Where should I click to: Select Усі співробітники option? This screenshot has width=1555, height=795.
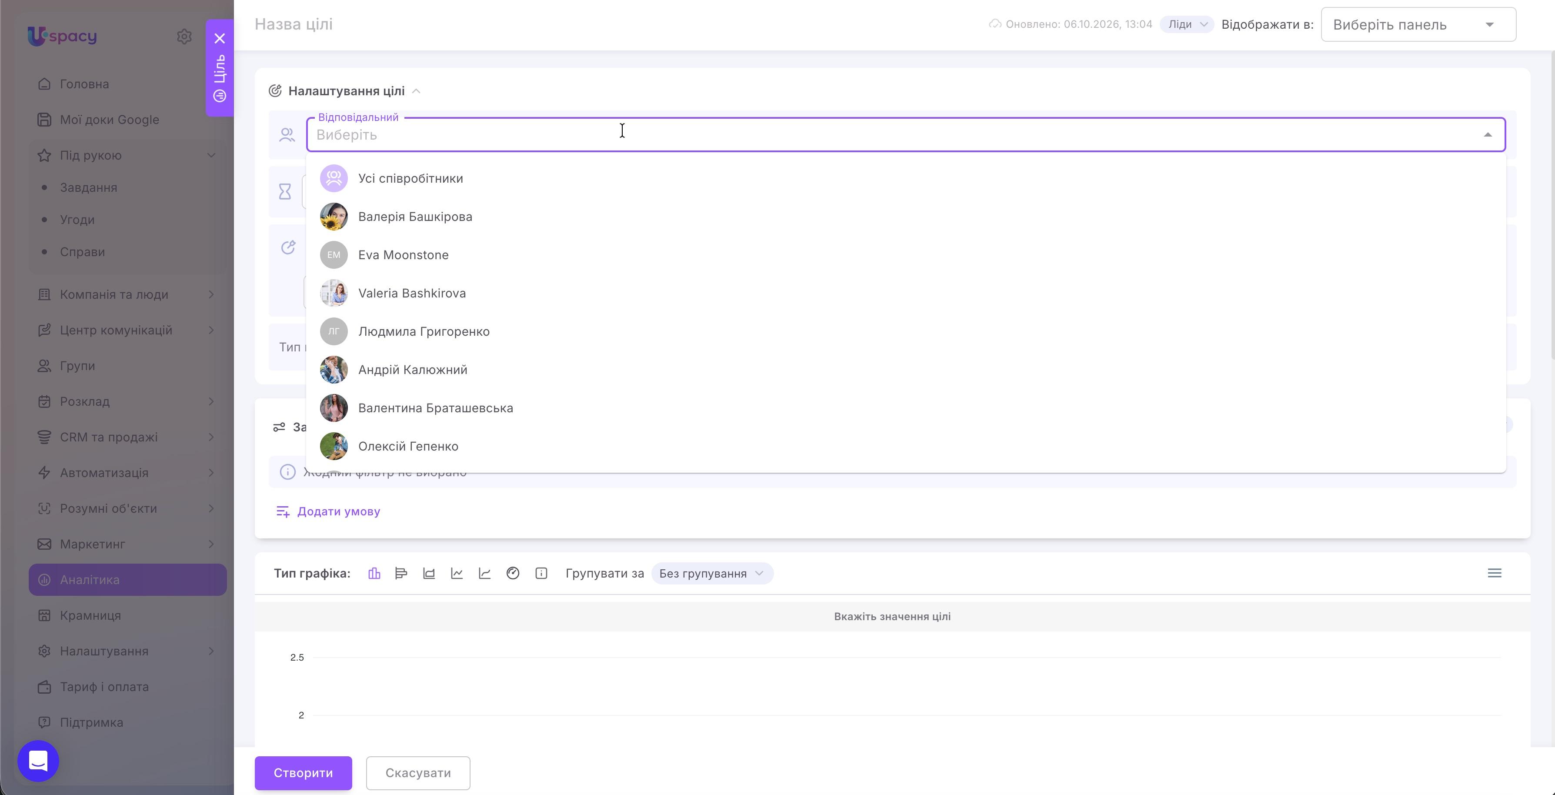(x=905, y=178)
